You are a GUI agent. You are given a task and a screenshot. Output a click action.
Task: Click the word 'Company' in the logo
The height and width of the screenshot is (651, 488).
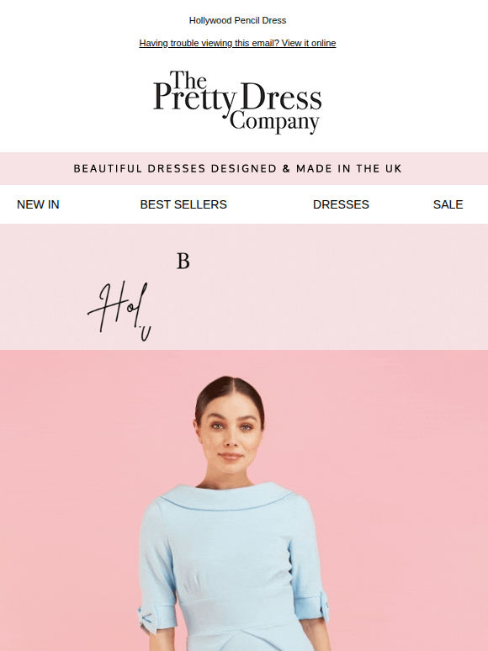pos(274,122)
